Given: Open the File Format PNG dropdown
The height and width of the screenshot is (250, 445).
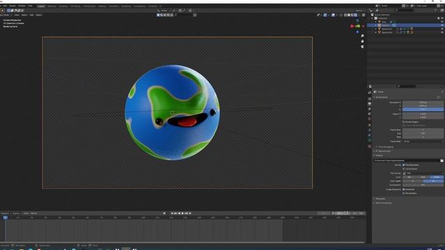Looking at the screenshot, I should point(423,173).
